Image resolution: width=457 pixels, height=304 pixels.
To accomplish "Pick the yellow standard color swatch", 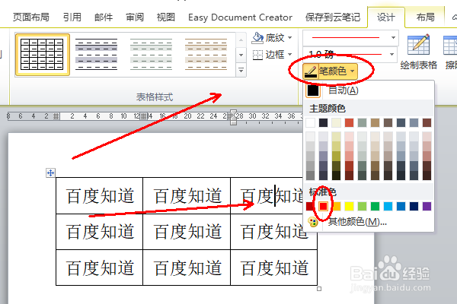I will coord(349,206).
